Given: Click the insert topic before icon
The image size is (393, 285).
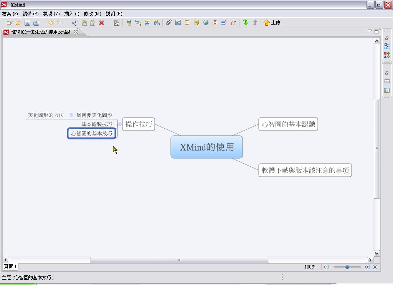Looking at the screenshot, I should (x=147, y=23).
